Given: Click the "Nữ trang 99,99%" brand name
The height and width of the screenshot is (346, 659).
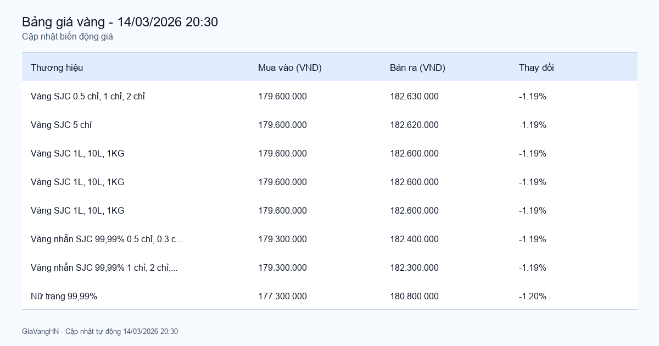Looking at the screenshot, I should click(64, 296).
